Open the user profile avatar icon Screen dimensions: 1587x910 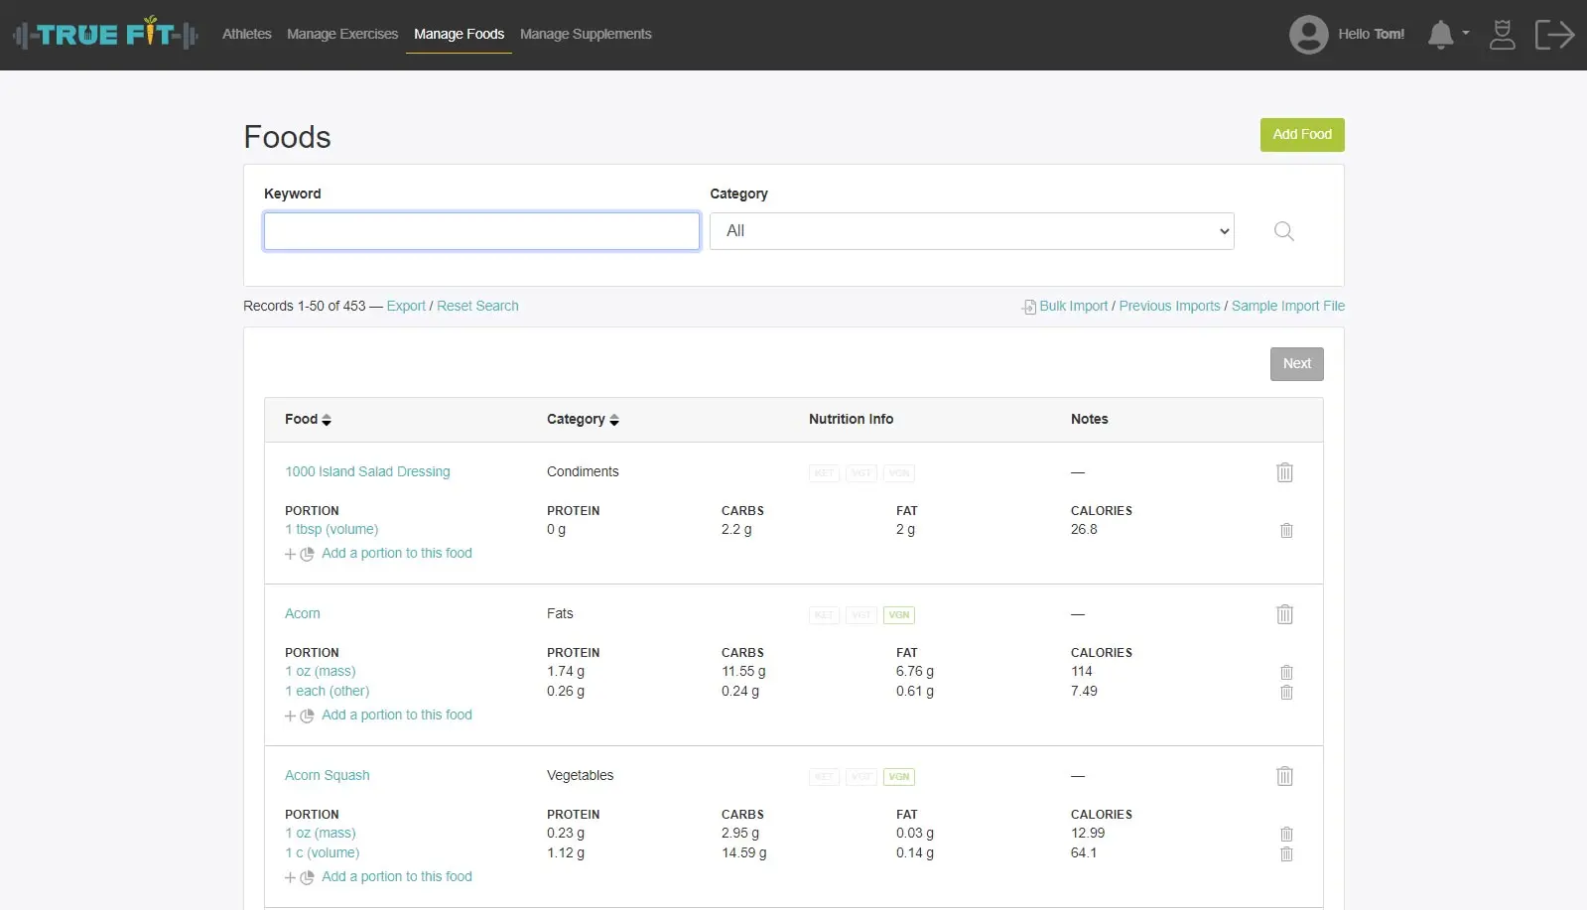point(1308,35)
